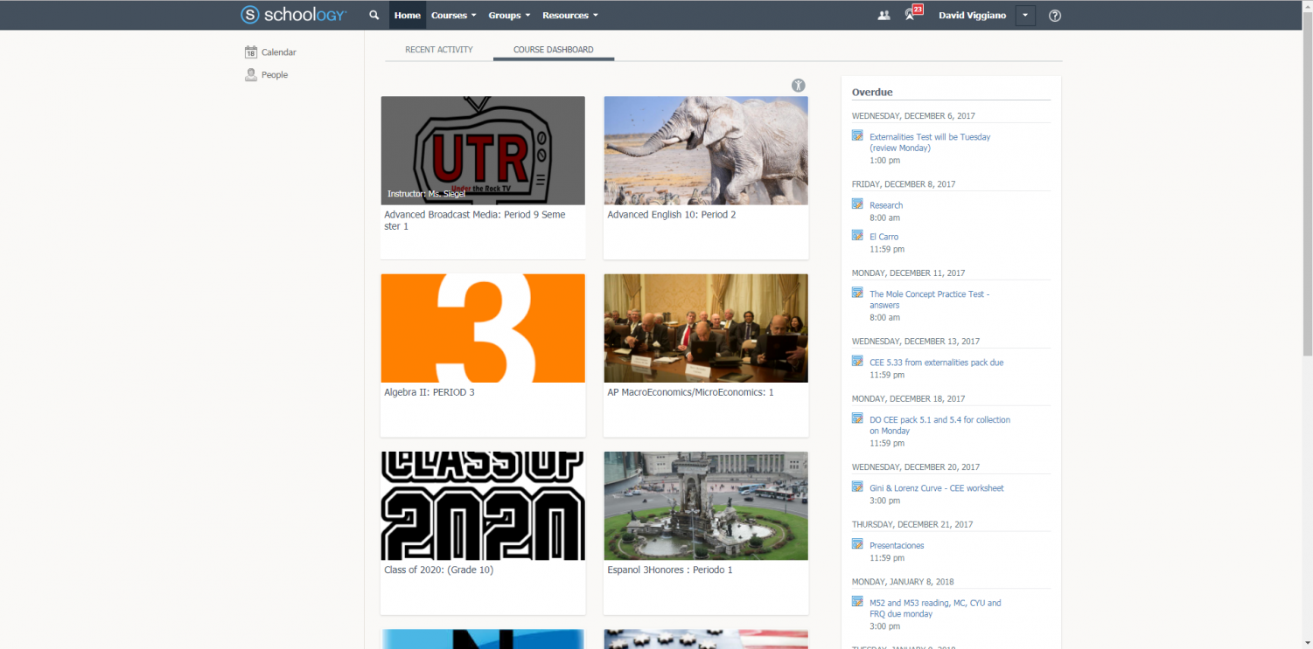Click icon beside The Mole Concept Practice Test
The width and height of the screenshot is (1313, 649).
tap(857, 293)
